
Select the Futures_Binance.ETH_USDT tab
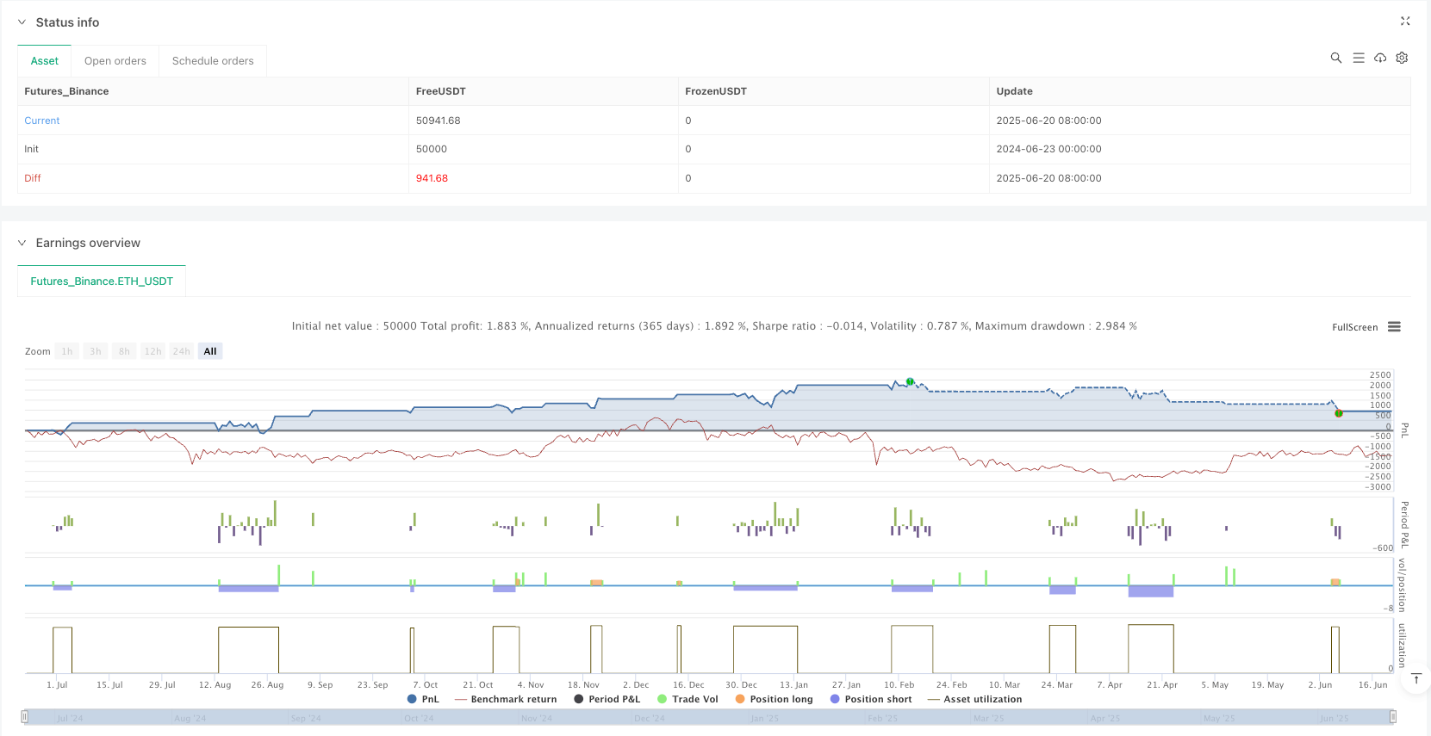tap(102, 281)
